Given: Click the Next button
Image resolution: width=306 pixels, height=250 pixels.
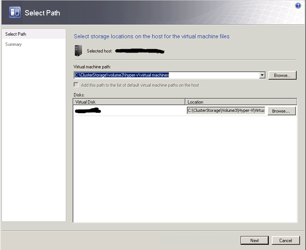Looking at the screenshot, I should [x=254, y=240].
